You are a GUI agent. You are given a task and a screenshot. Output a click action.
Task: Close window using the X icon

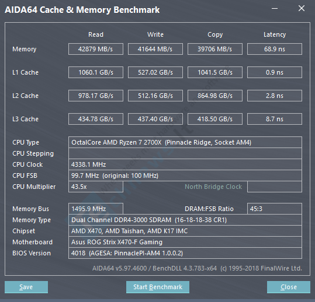302,8
